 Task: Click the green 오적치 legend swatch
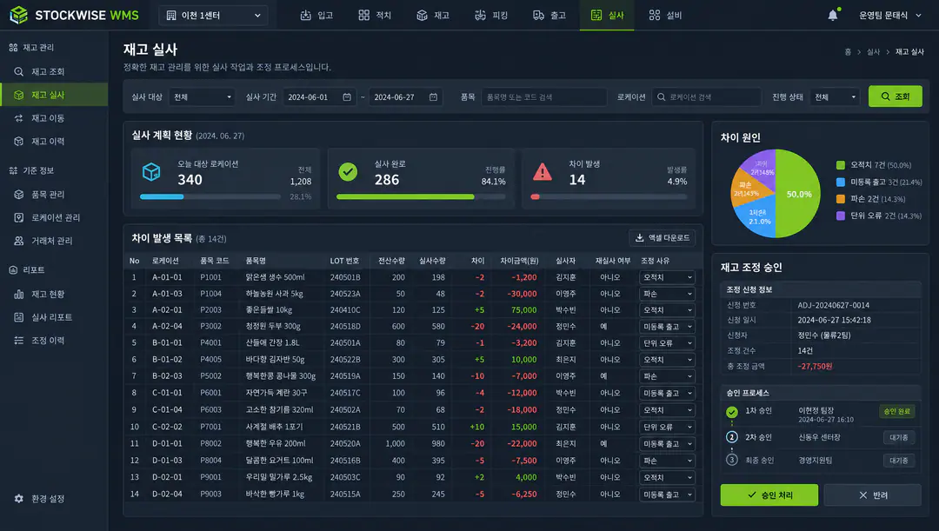point(841,165)
